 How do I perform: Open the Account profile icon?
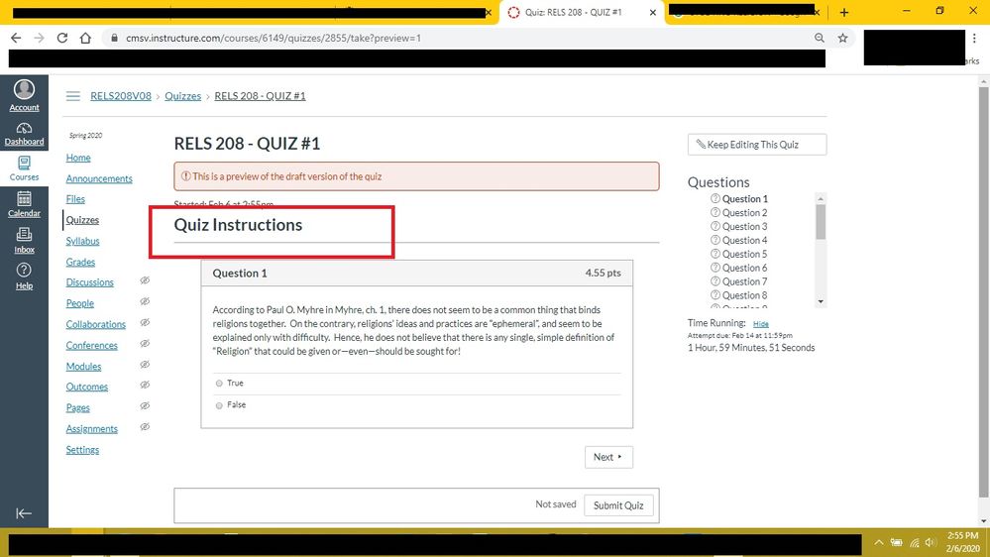[x=24, y=91]
